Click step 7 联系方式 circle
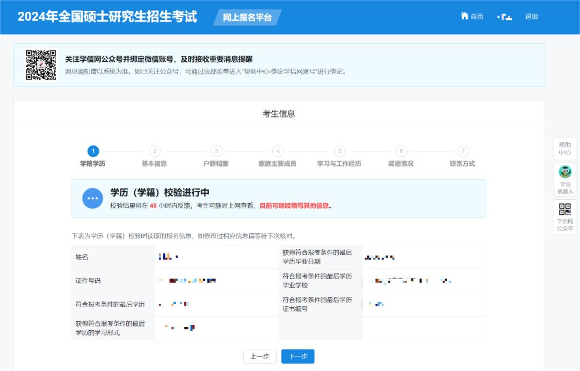Screen dimensions: 580x371 click(463, 151)
